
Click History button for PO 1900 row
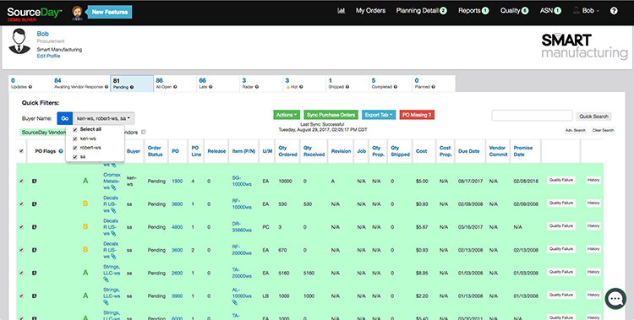[x=593, y=180]
